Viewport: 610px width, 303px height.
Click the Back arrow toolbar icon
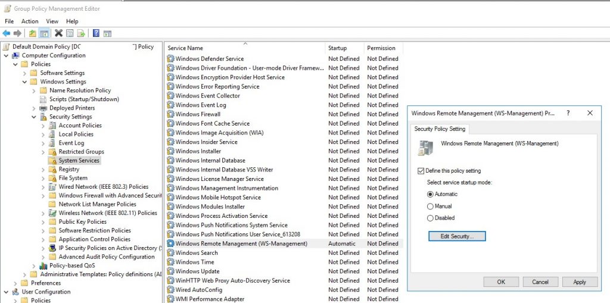point(6,33)
